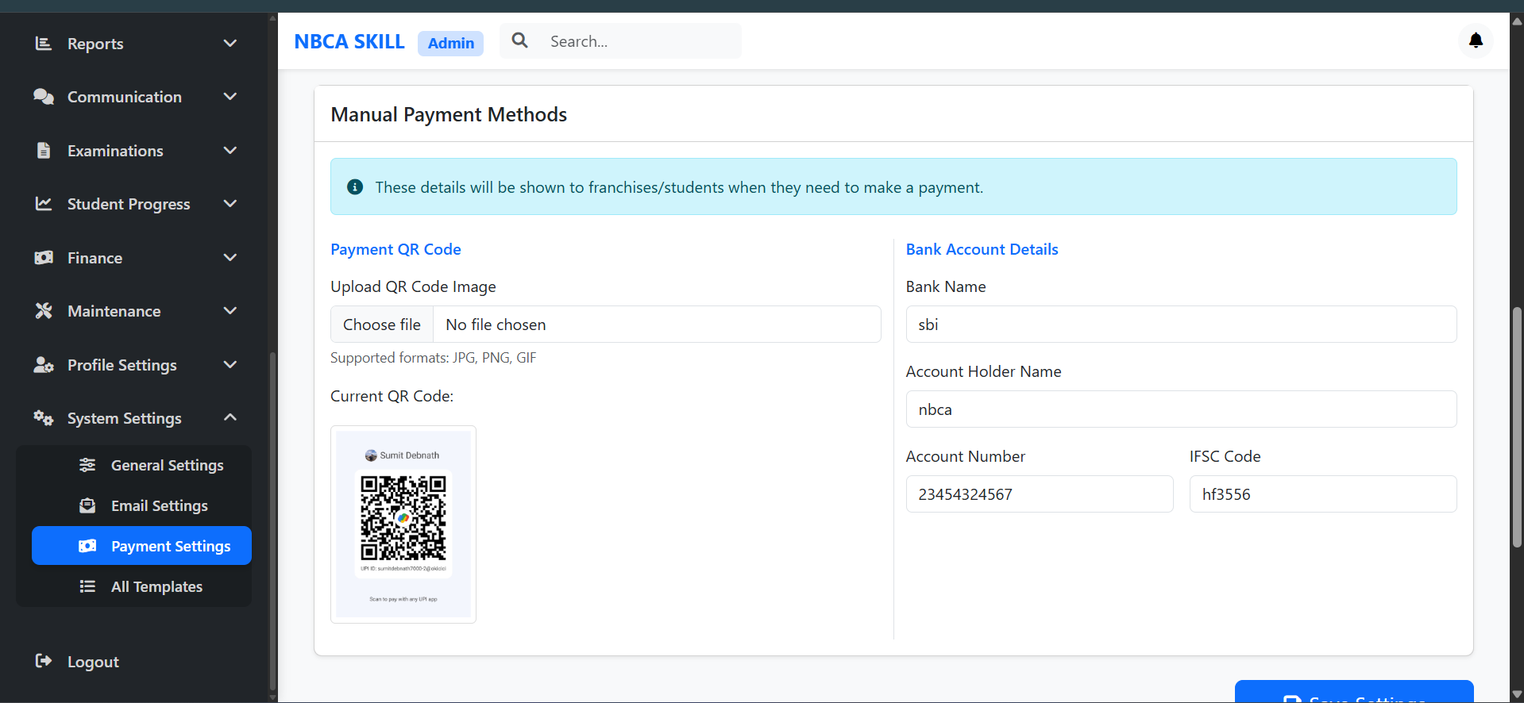Click the Finance money icon
Viewport: 1524px width, 703px height.
44,258
